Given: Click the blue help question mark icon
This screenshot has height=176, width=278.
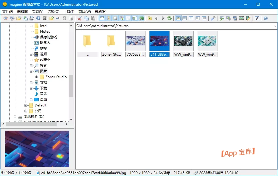Looking at the screenshot, I should point(266,18).
